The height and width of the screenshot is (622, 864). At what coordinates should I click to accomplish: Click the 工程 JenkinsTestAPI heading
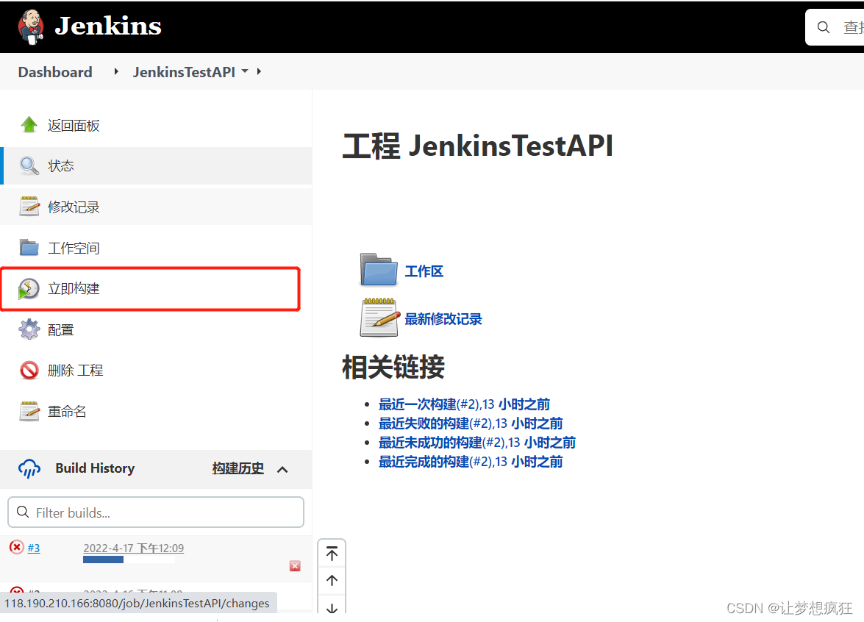point(478,146)
